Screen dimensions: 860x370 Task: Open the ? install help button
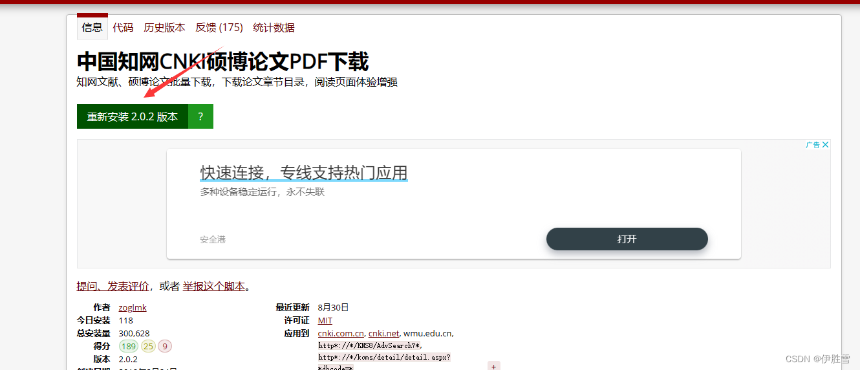tap(200, 116)
